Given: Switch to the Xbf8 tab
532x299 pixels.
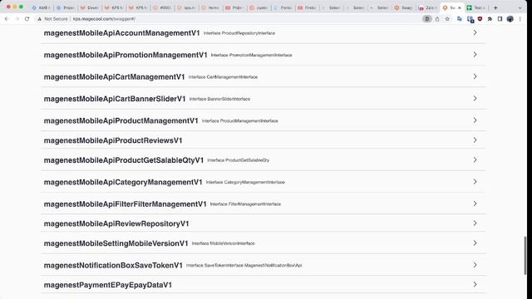Looking at the screenshot, I should click(x=41, y=7).
